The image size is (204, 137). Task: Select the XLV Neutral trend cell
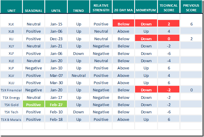point(78,75)
